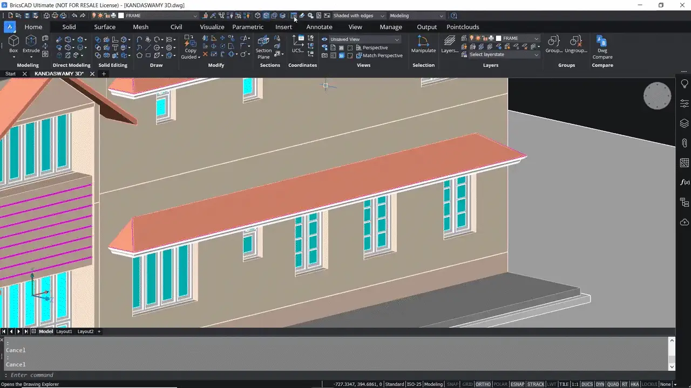The width and height of the screenshot is (691, 388).
Task: Enable GRID display in status bar
Action: click(x=467, y=384)
